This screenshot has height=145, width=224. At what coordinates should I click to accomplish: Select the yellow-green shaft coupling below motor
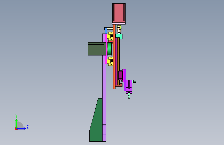[119, 29]
